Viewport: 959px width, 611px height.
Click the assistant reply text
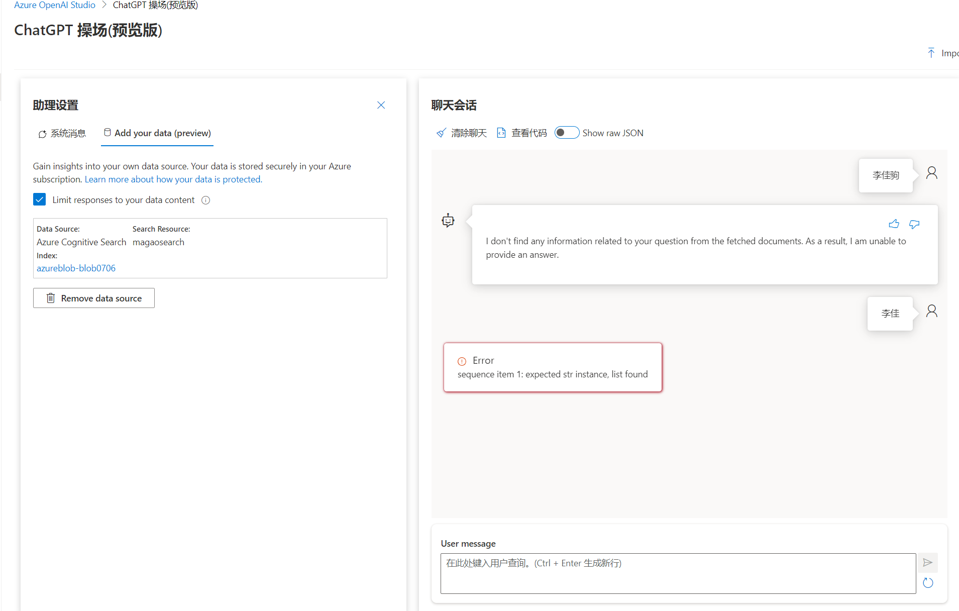(x=696, y=248)
